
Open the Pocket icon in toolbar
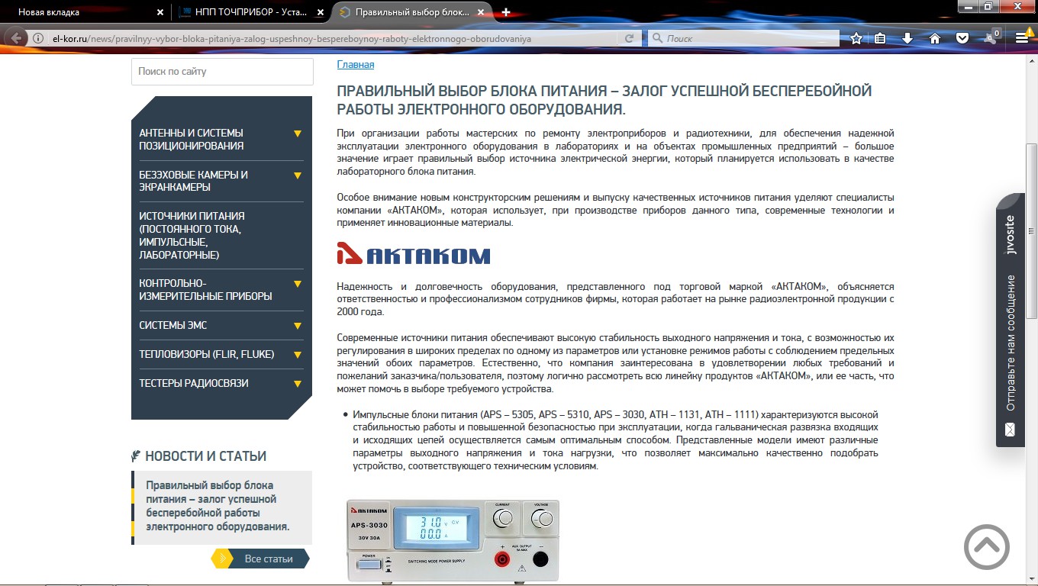[962, 38]
